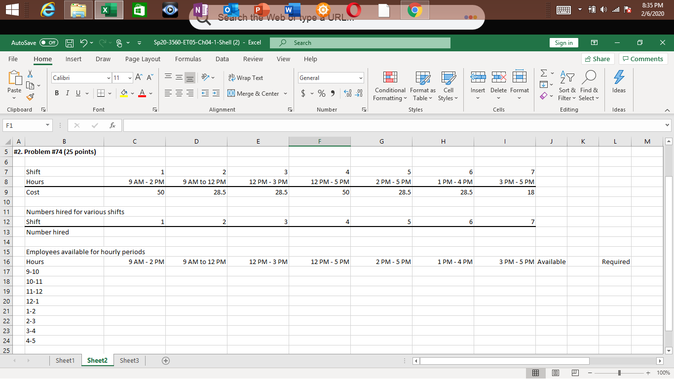The width and height of the screenshot is (674, 379).
Task: Switch to Sheet3 worksheet tab
Action: click(129, 360)
